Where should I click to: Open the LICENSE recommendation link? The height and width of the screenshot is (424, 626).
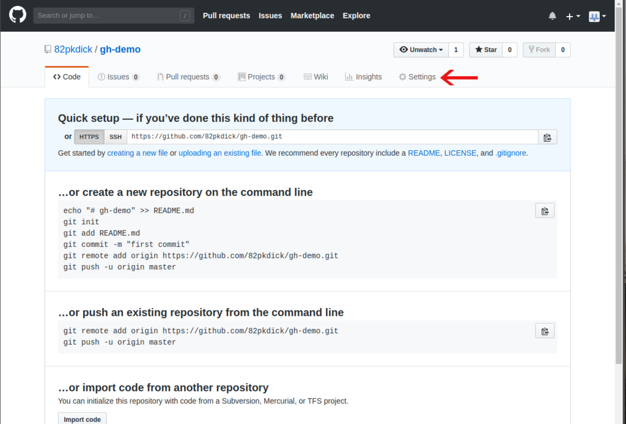pyautogui.click(x=460, y=153)
